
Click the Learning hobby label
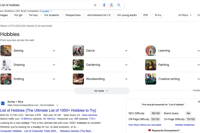164,51
